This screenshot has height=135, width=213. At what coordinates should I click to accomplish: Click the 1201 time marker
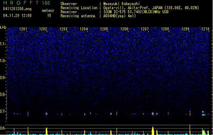[x=23, y=29]
